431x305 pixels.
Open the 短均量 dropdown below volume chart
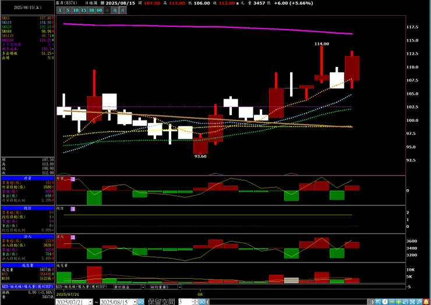tap(179, 287)
